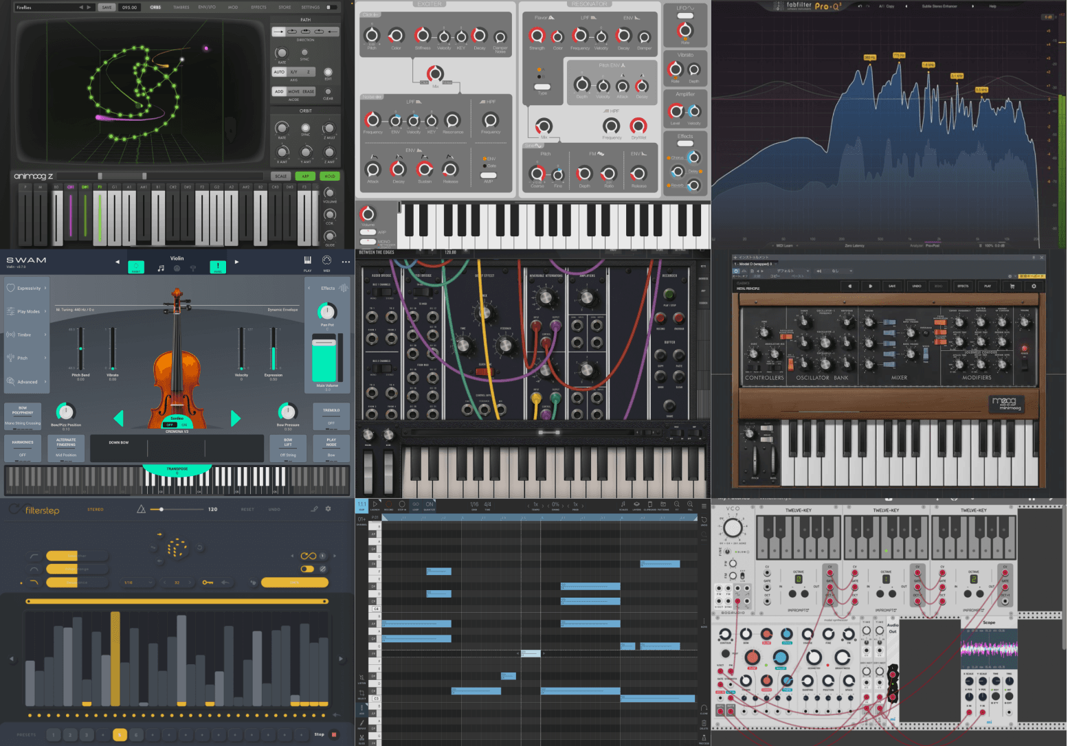Click Animoog SAVE button

107,7
